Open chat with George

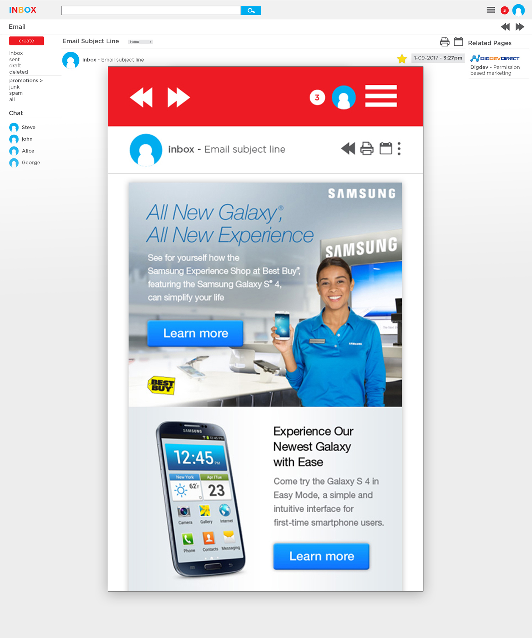[31, 163]
